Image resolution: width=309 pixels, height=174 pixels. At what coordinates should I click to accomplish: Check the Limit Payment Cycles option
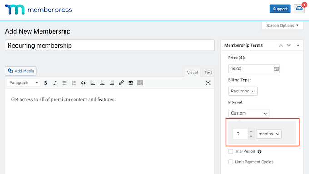pos(230,162)
